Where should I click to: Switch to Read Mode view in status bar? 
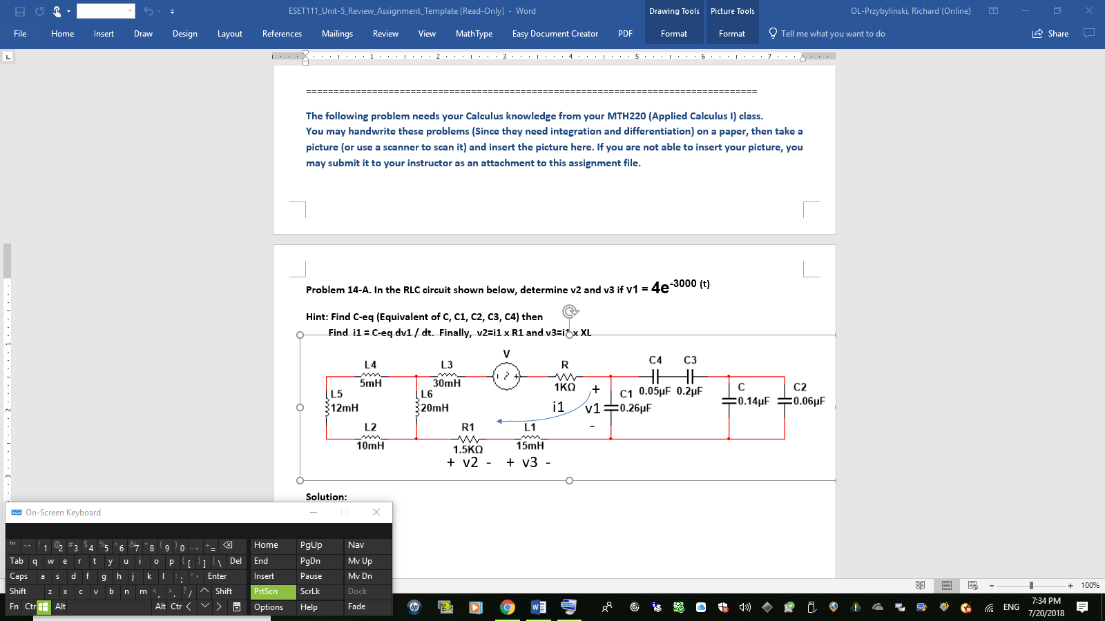click(920, 585)
